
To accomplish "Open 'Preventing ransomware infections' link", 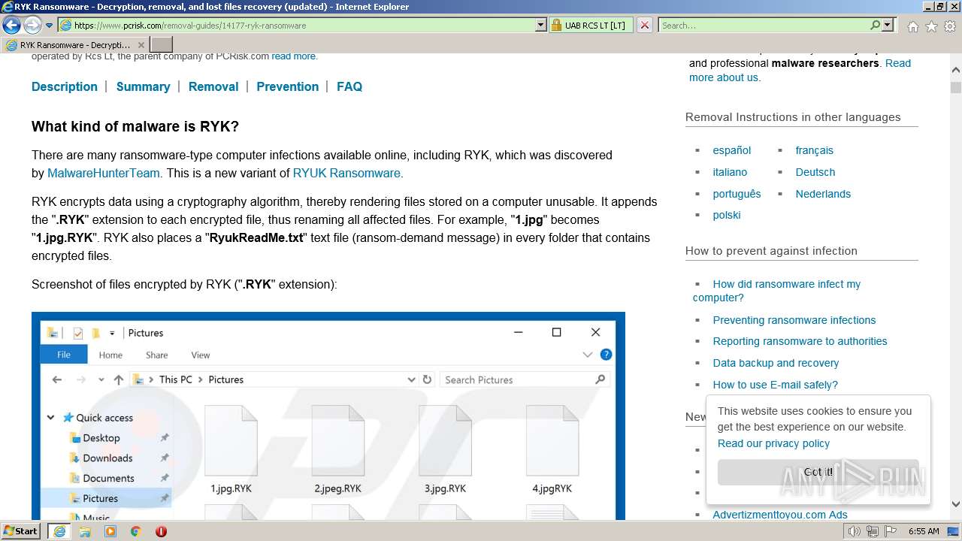I will 794,320.
